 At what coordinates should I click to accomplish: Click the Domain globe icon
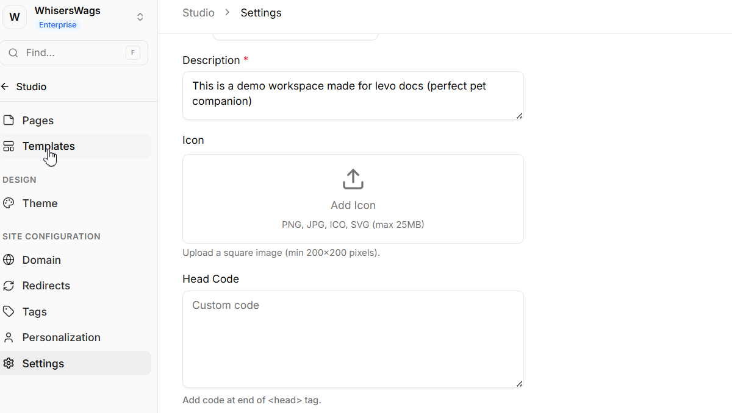[9, 260]
